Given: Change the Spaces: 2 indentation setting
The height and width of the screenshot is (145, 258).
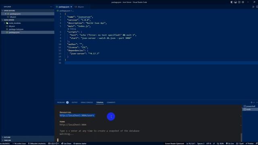Looking at the screenshot, I should click(201, 143).
